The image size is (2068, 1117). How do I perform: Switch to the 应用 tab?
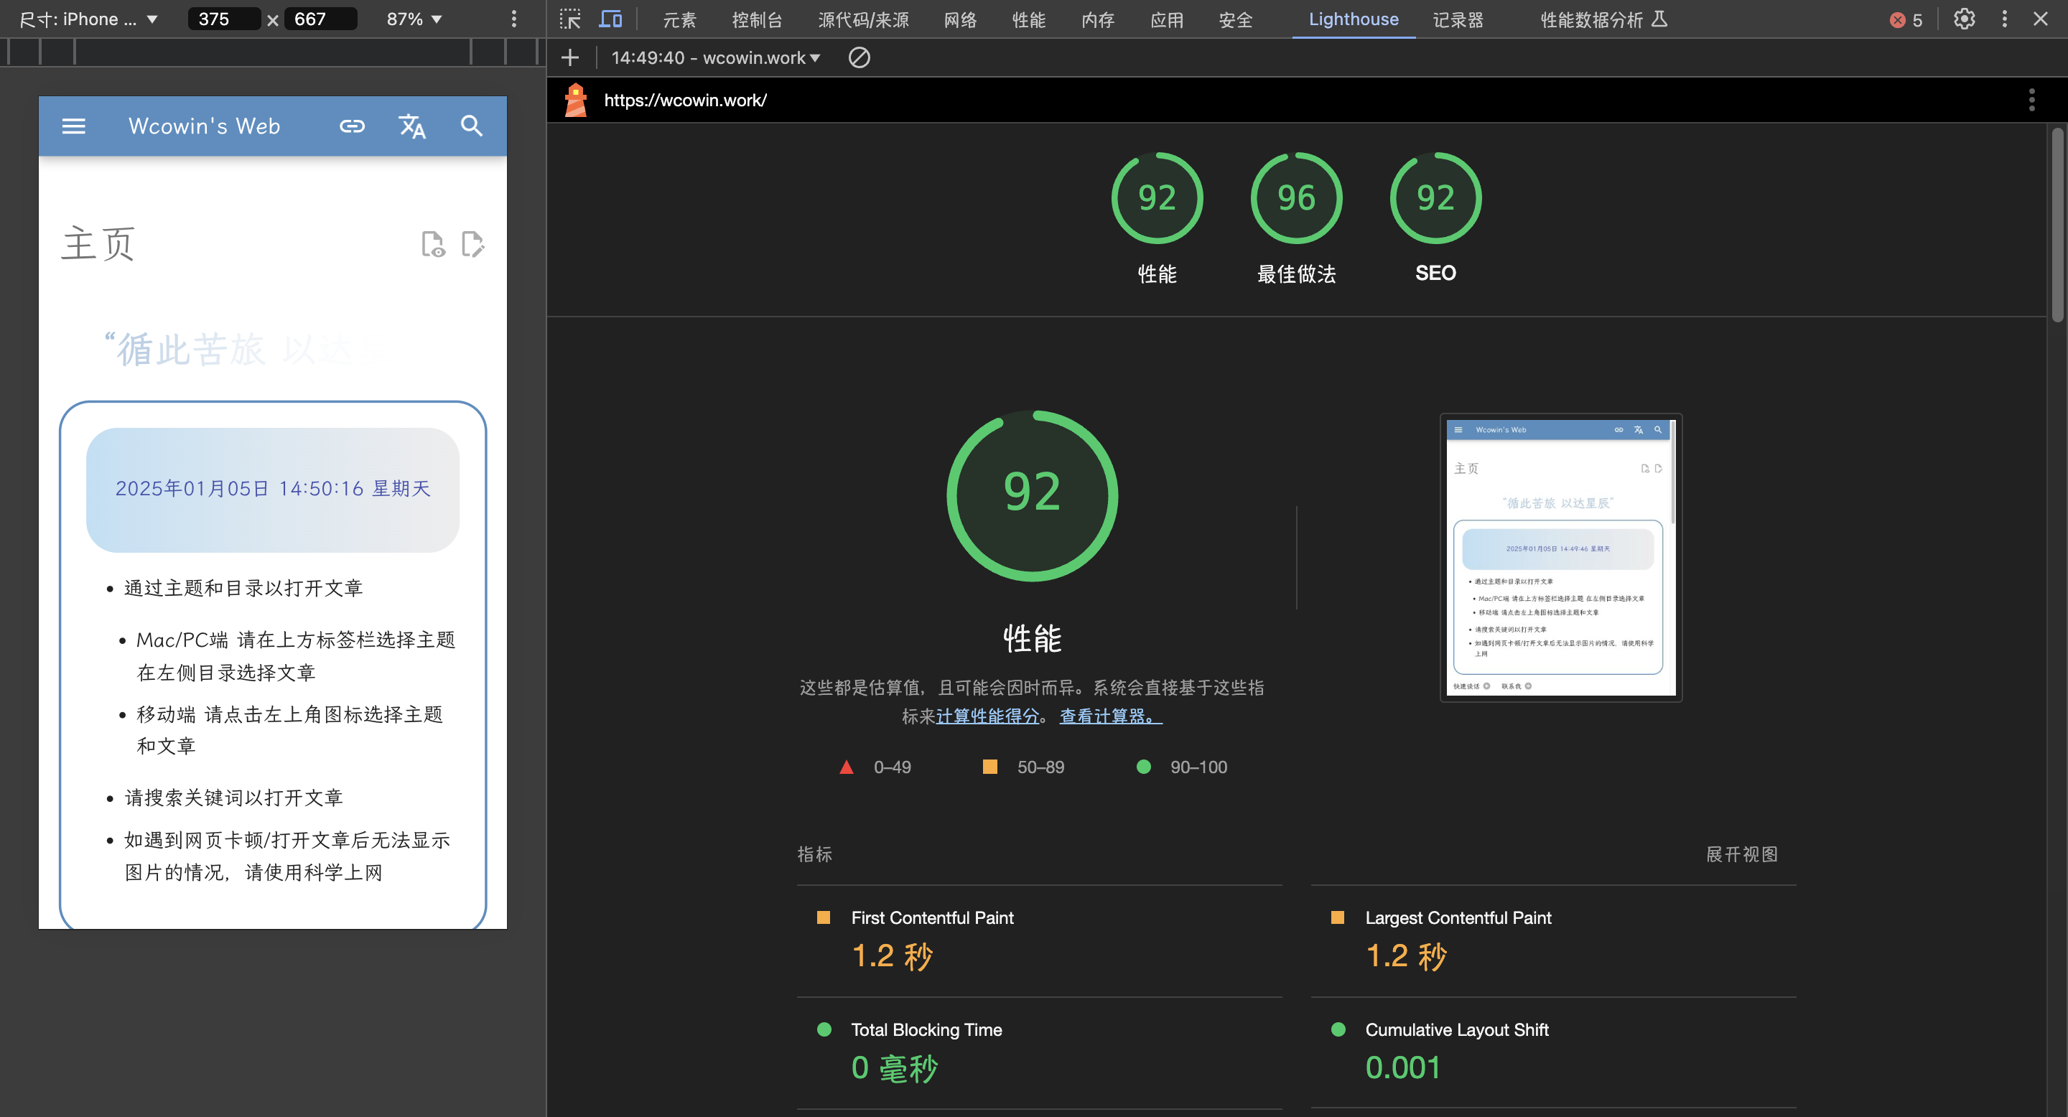pos(1166,20)
